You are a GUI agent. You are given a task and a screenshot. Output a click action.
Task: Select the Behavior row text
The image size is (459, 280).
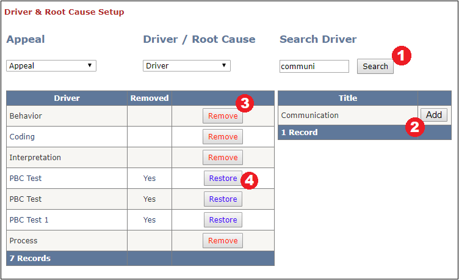coord(26,116)
